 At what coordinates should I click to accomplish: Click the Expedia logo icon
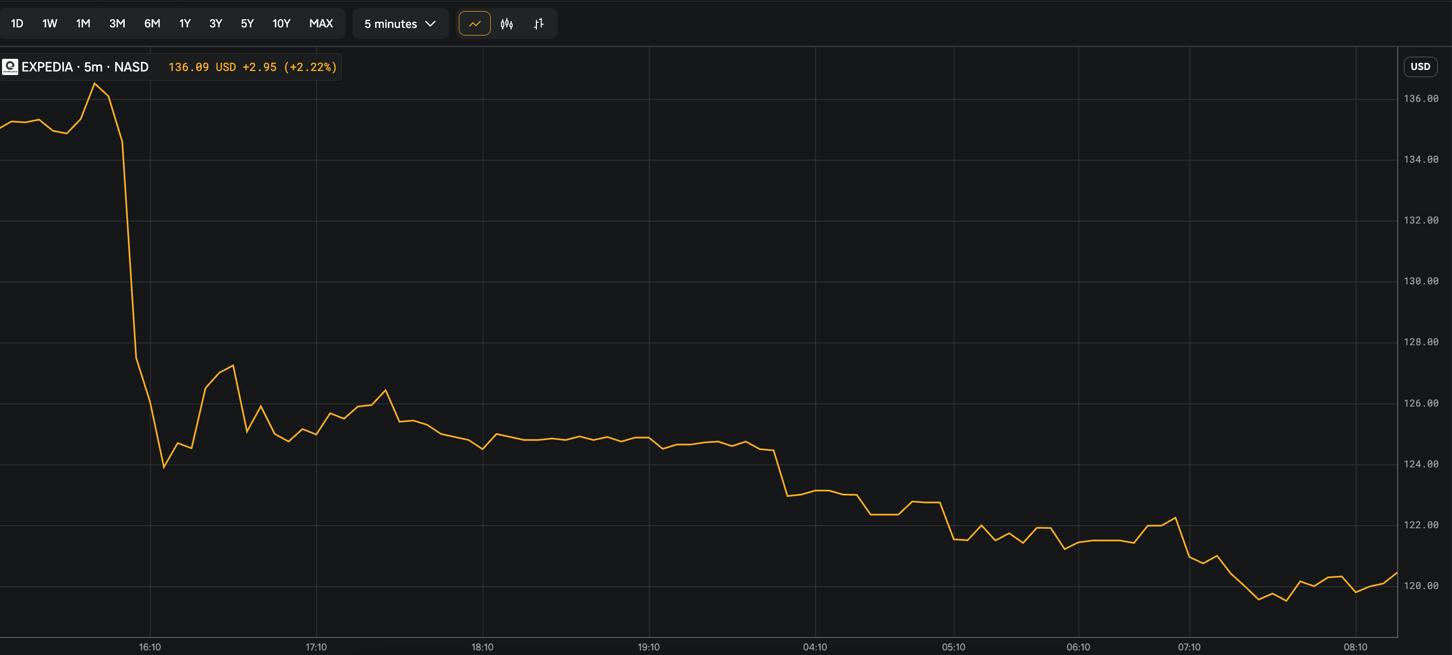(10, 67)
